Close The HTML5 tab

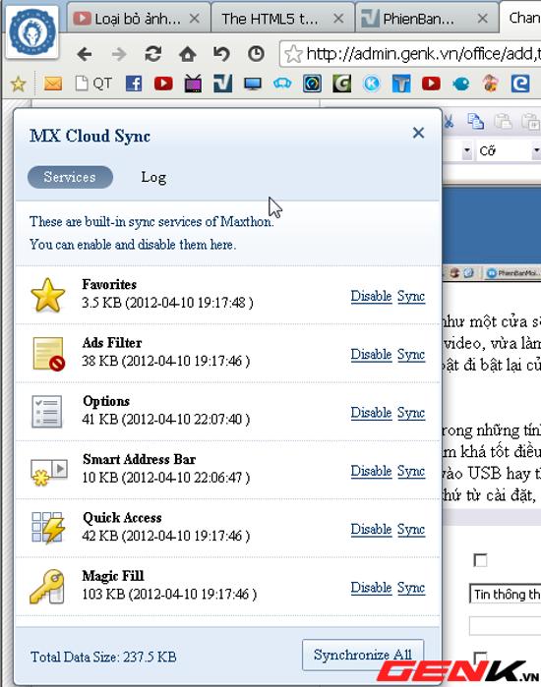coord(338,19)
